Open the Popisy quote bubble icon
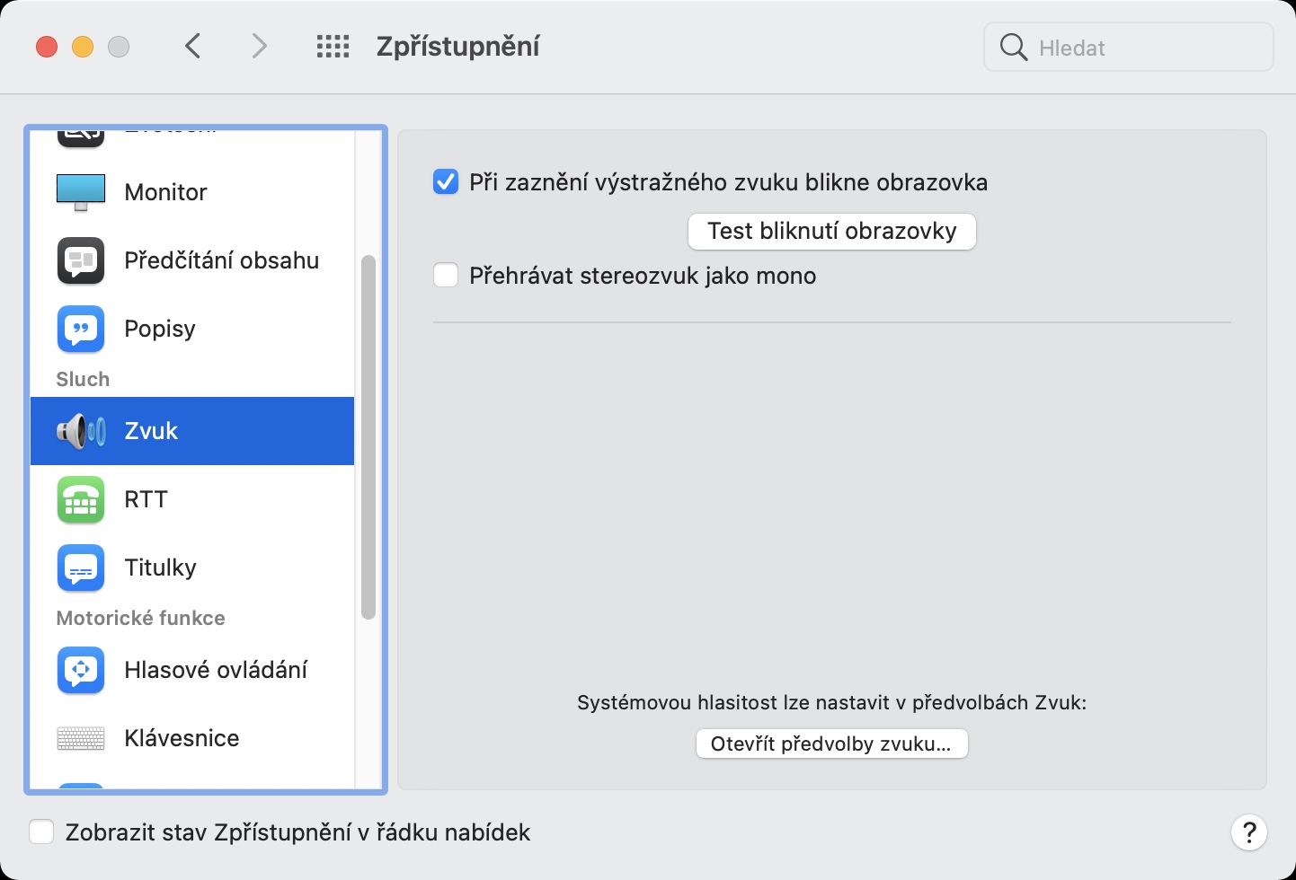1296x880 pixels. click(81, 329)
